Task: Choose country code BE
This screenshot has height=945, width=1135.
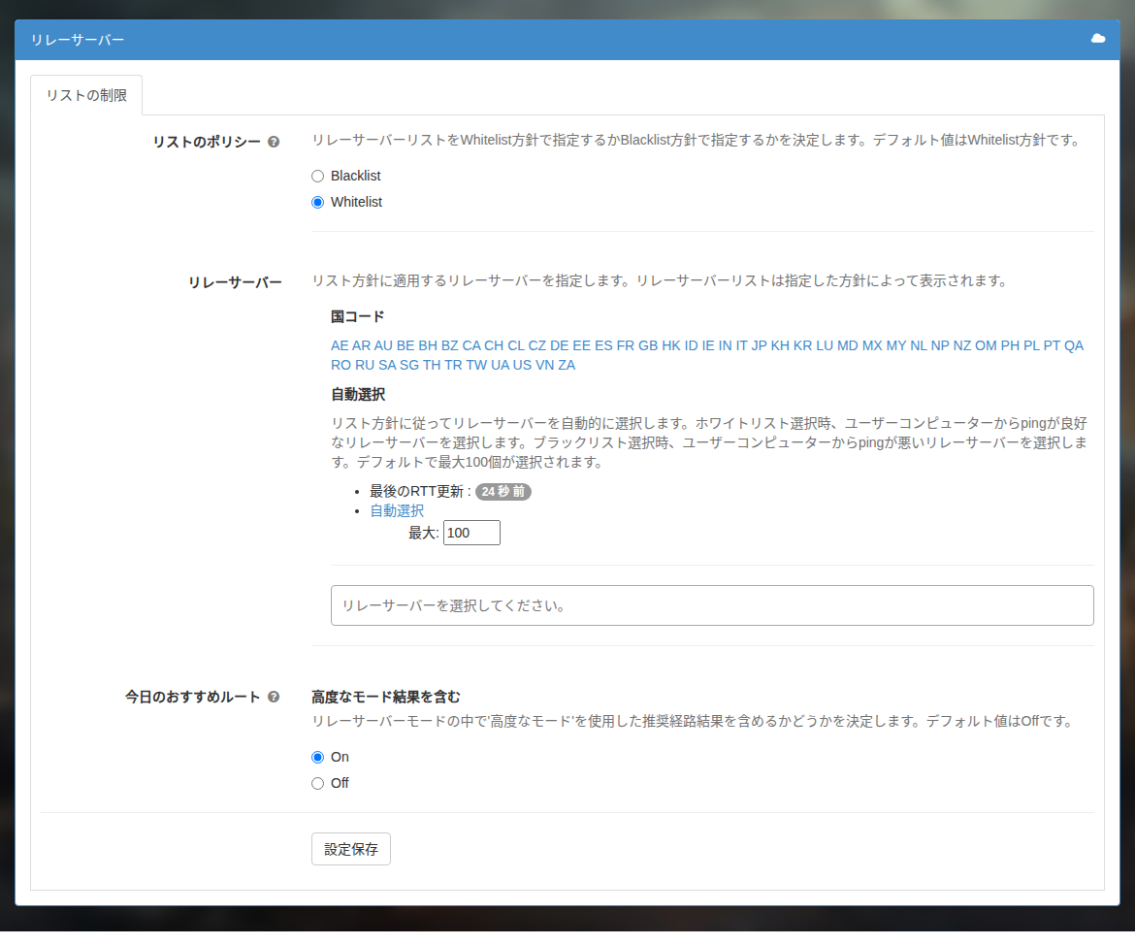Action: [x=405, y=345]
